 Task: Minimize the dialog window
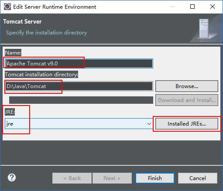click(x=173, y=7)
